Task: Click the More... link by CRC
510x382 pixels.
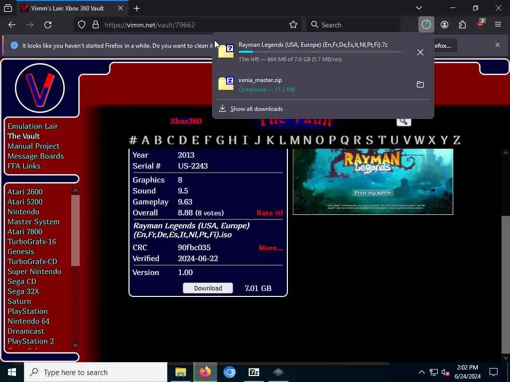Action: (x=271, y=248)
